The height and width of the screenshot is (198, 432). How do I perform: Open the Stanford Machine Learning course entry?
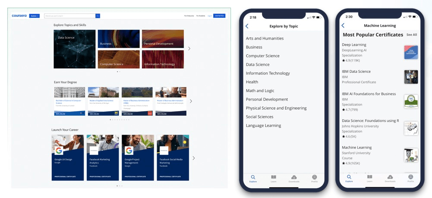(380, 155)
